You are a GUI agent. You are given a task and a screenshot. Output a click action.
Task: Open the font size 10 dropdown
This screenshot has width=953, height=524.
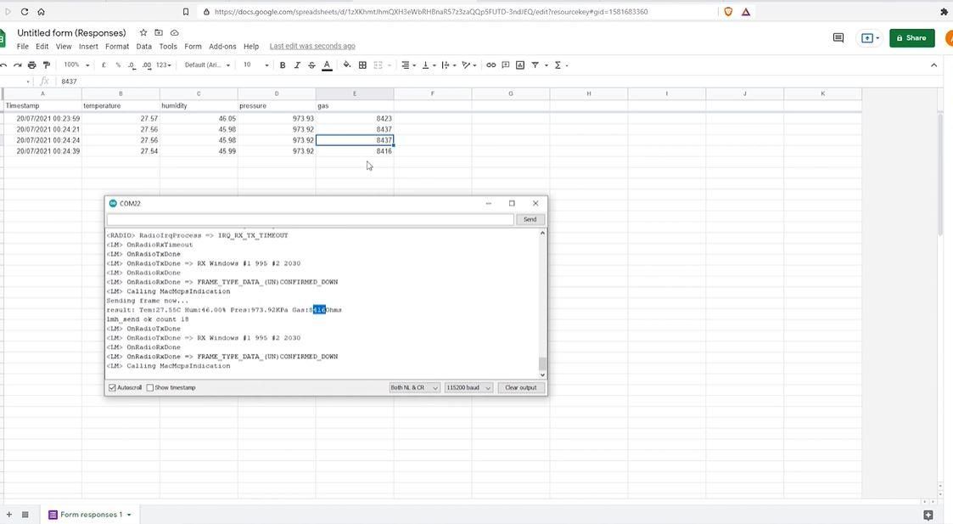256,65
